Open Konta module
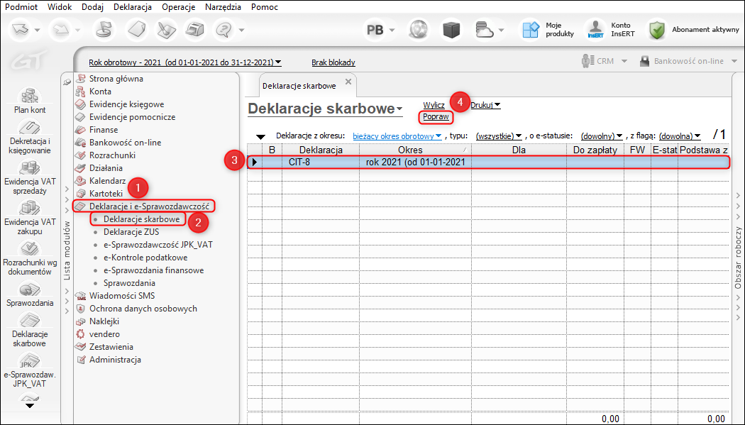 [x=94, y=92]
